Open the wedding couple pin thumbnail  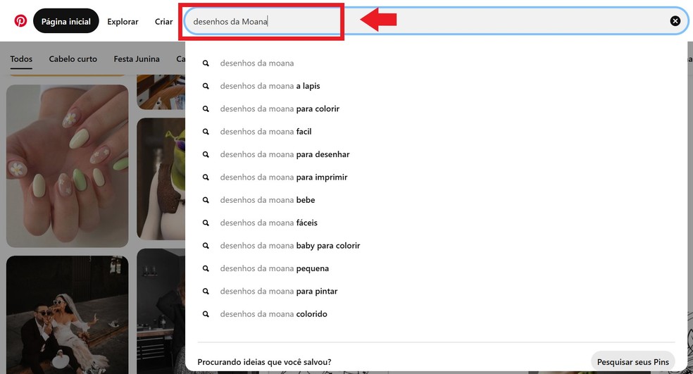pyautogui.click(x=67, y=315)
